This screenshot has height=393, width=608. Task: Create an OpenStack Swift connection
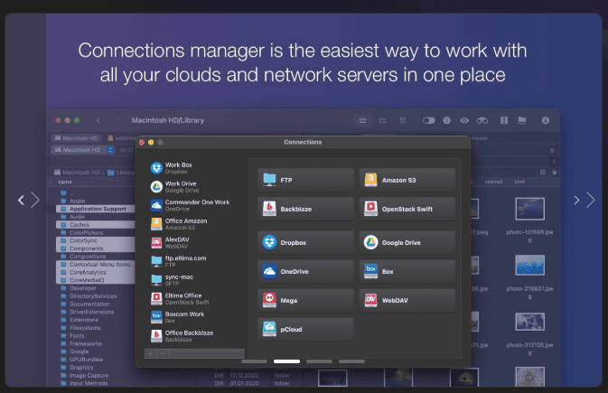pyautogui.click(x=407, y=209)
